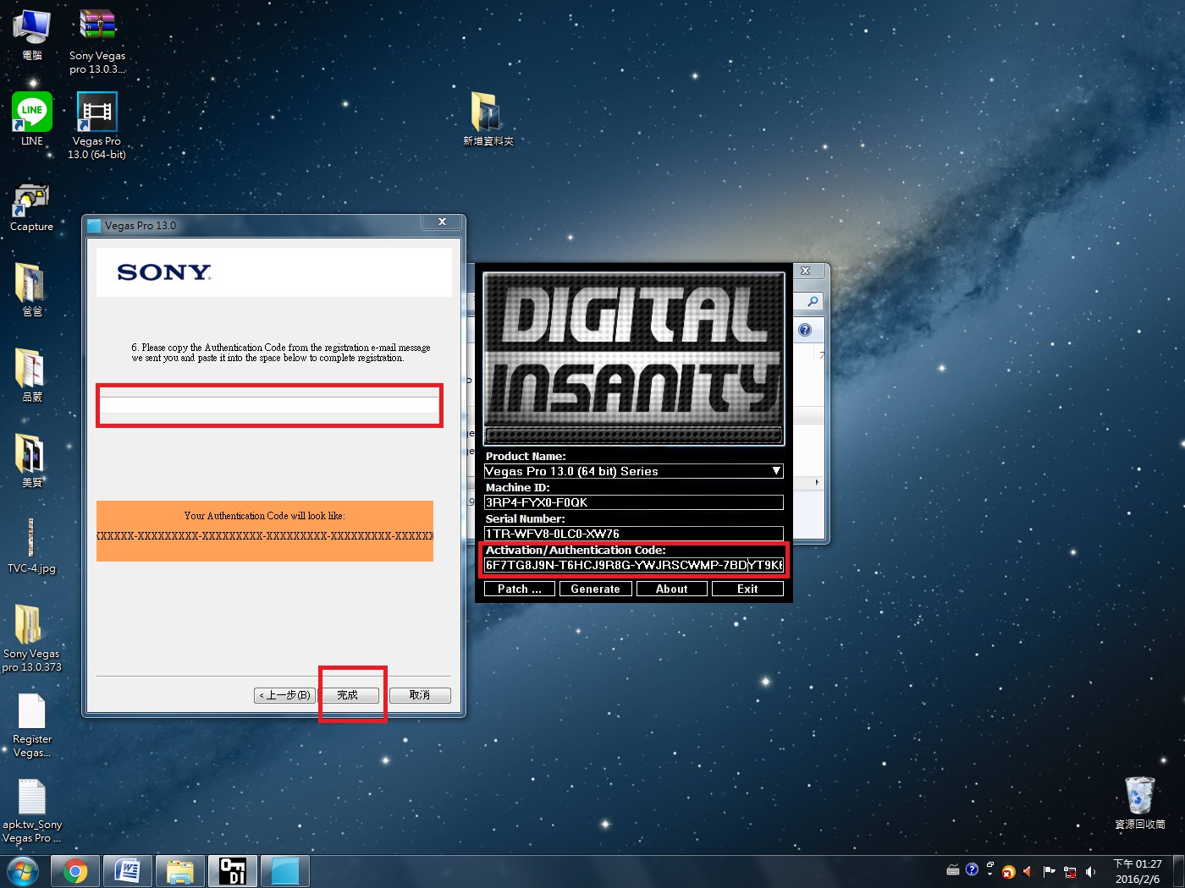Click the blue help icon in the language bar

coord(972,869)
